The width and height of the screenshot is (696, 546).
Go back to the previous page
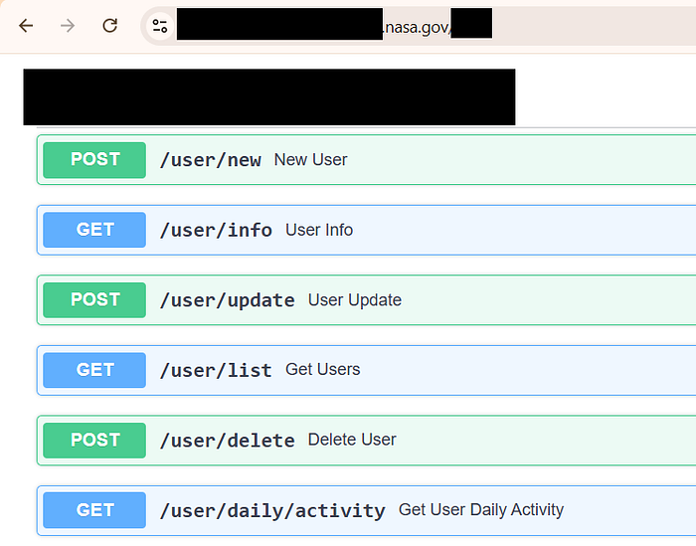pos(26,26)
